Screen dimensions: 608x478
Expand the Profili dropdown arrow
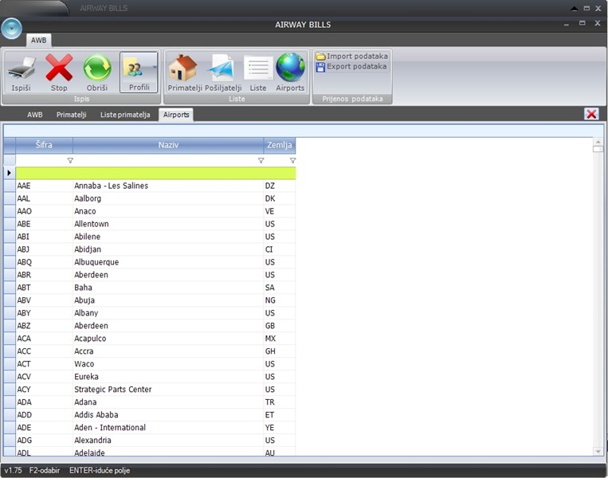click(x=155, y=68)
